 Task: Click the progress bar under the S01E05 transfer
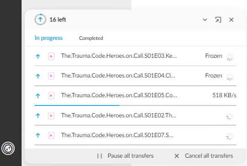click(135, 105)
